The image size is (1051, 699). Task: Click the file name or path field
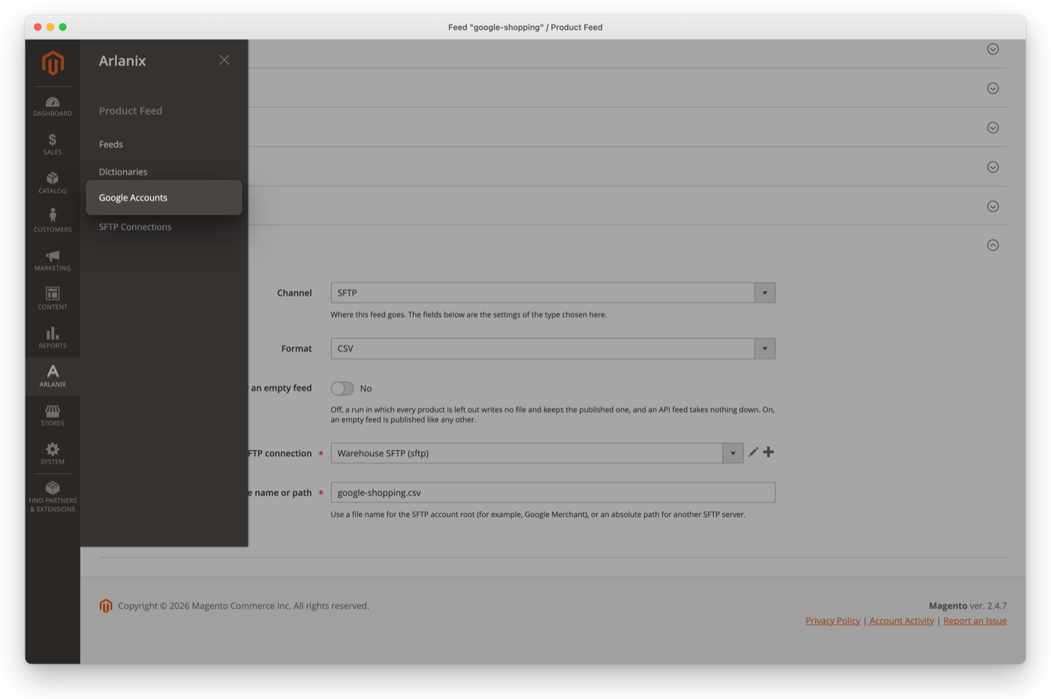click(x=553, y=493)
